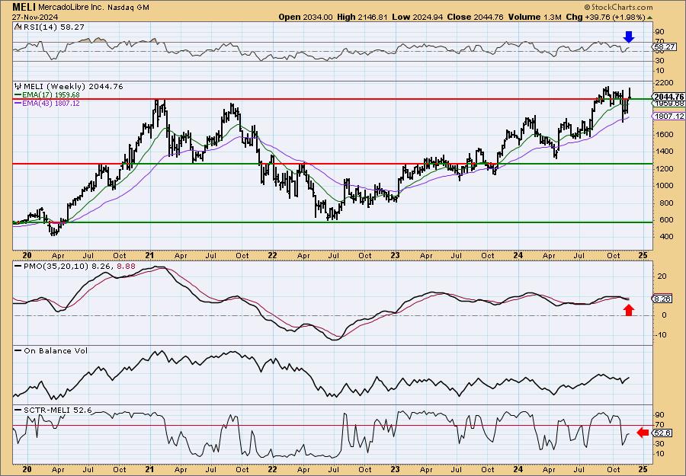Click the purple 1807.12 tag on right axis
The image size is (686, 476).
pos(668,117)
